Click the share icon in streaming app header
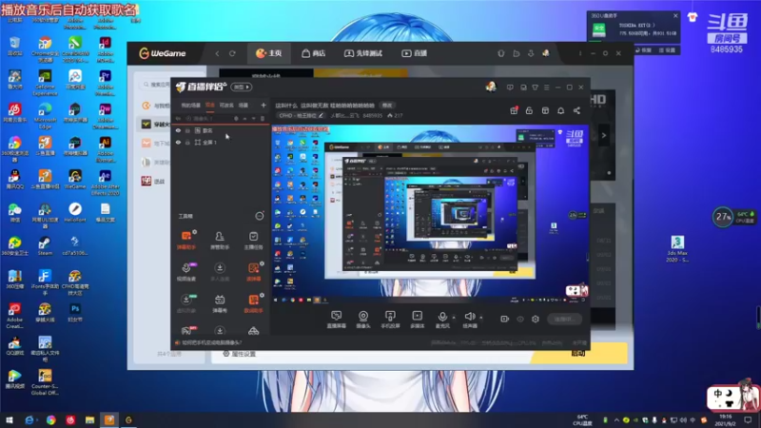This screenshot has height=428, width=761. point(576,110)
